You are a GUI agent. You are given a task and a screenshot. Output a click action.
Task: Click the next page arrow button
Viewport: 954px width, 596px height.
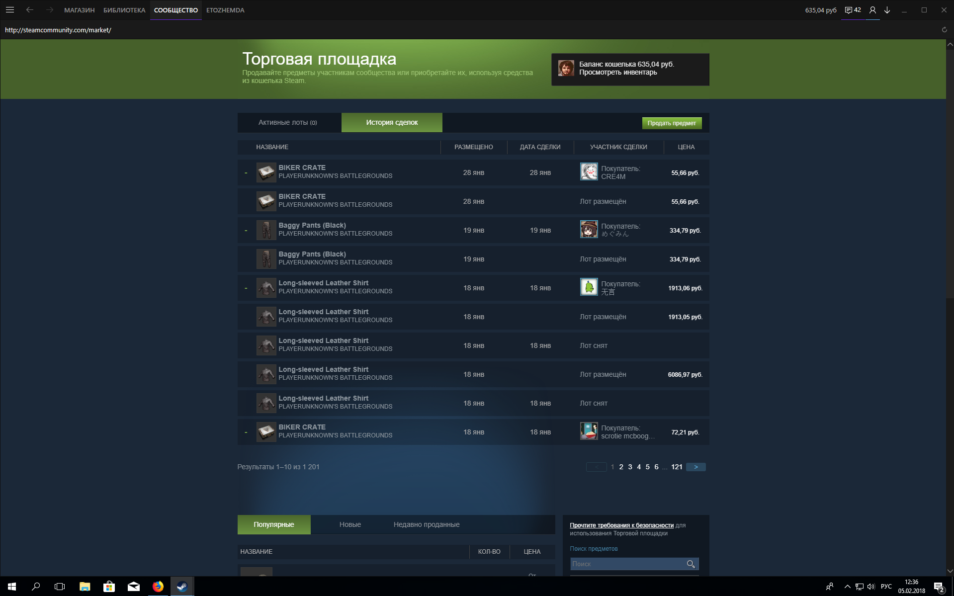pyautogui.click(x=695, y=467)
